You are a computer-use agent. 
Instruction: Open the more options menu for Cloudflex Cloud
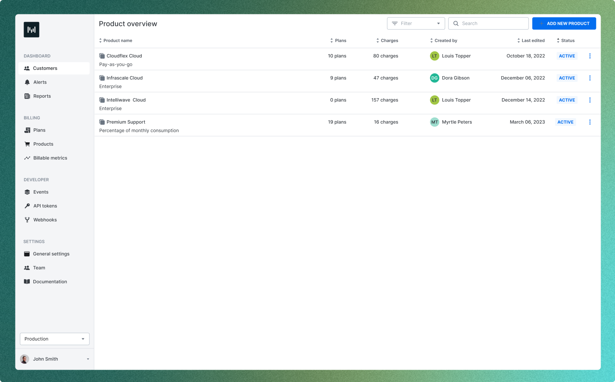click(x=590, y=56)
